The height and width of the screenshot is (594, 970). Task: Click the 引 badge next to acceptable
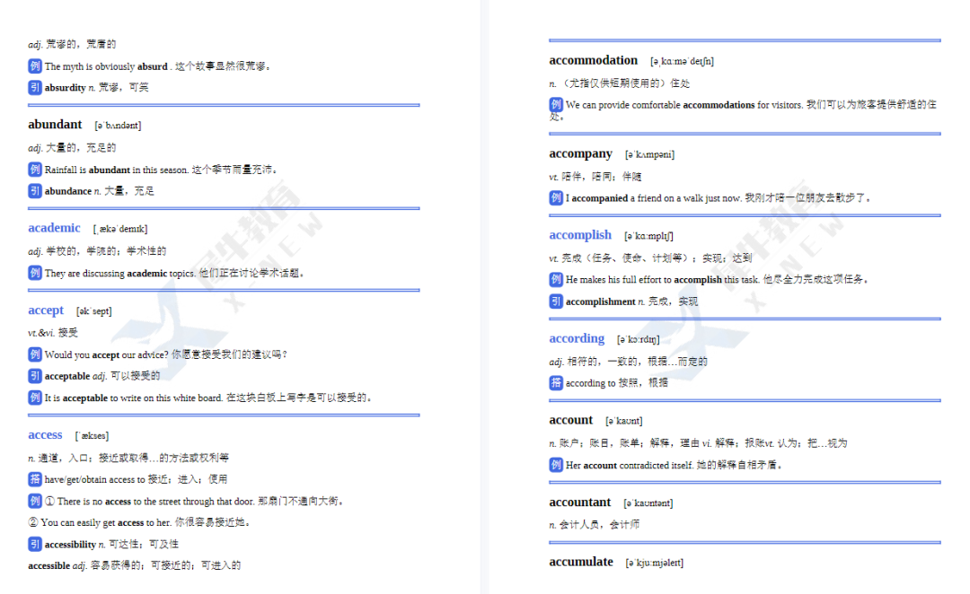(35, 375)
